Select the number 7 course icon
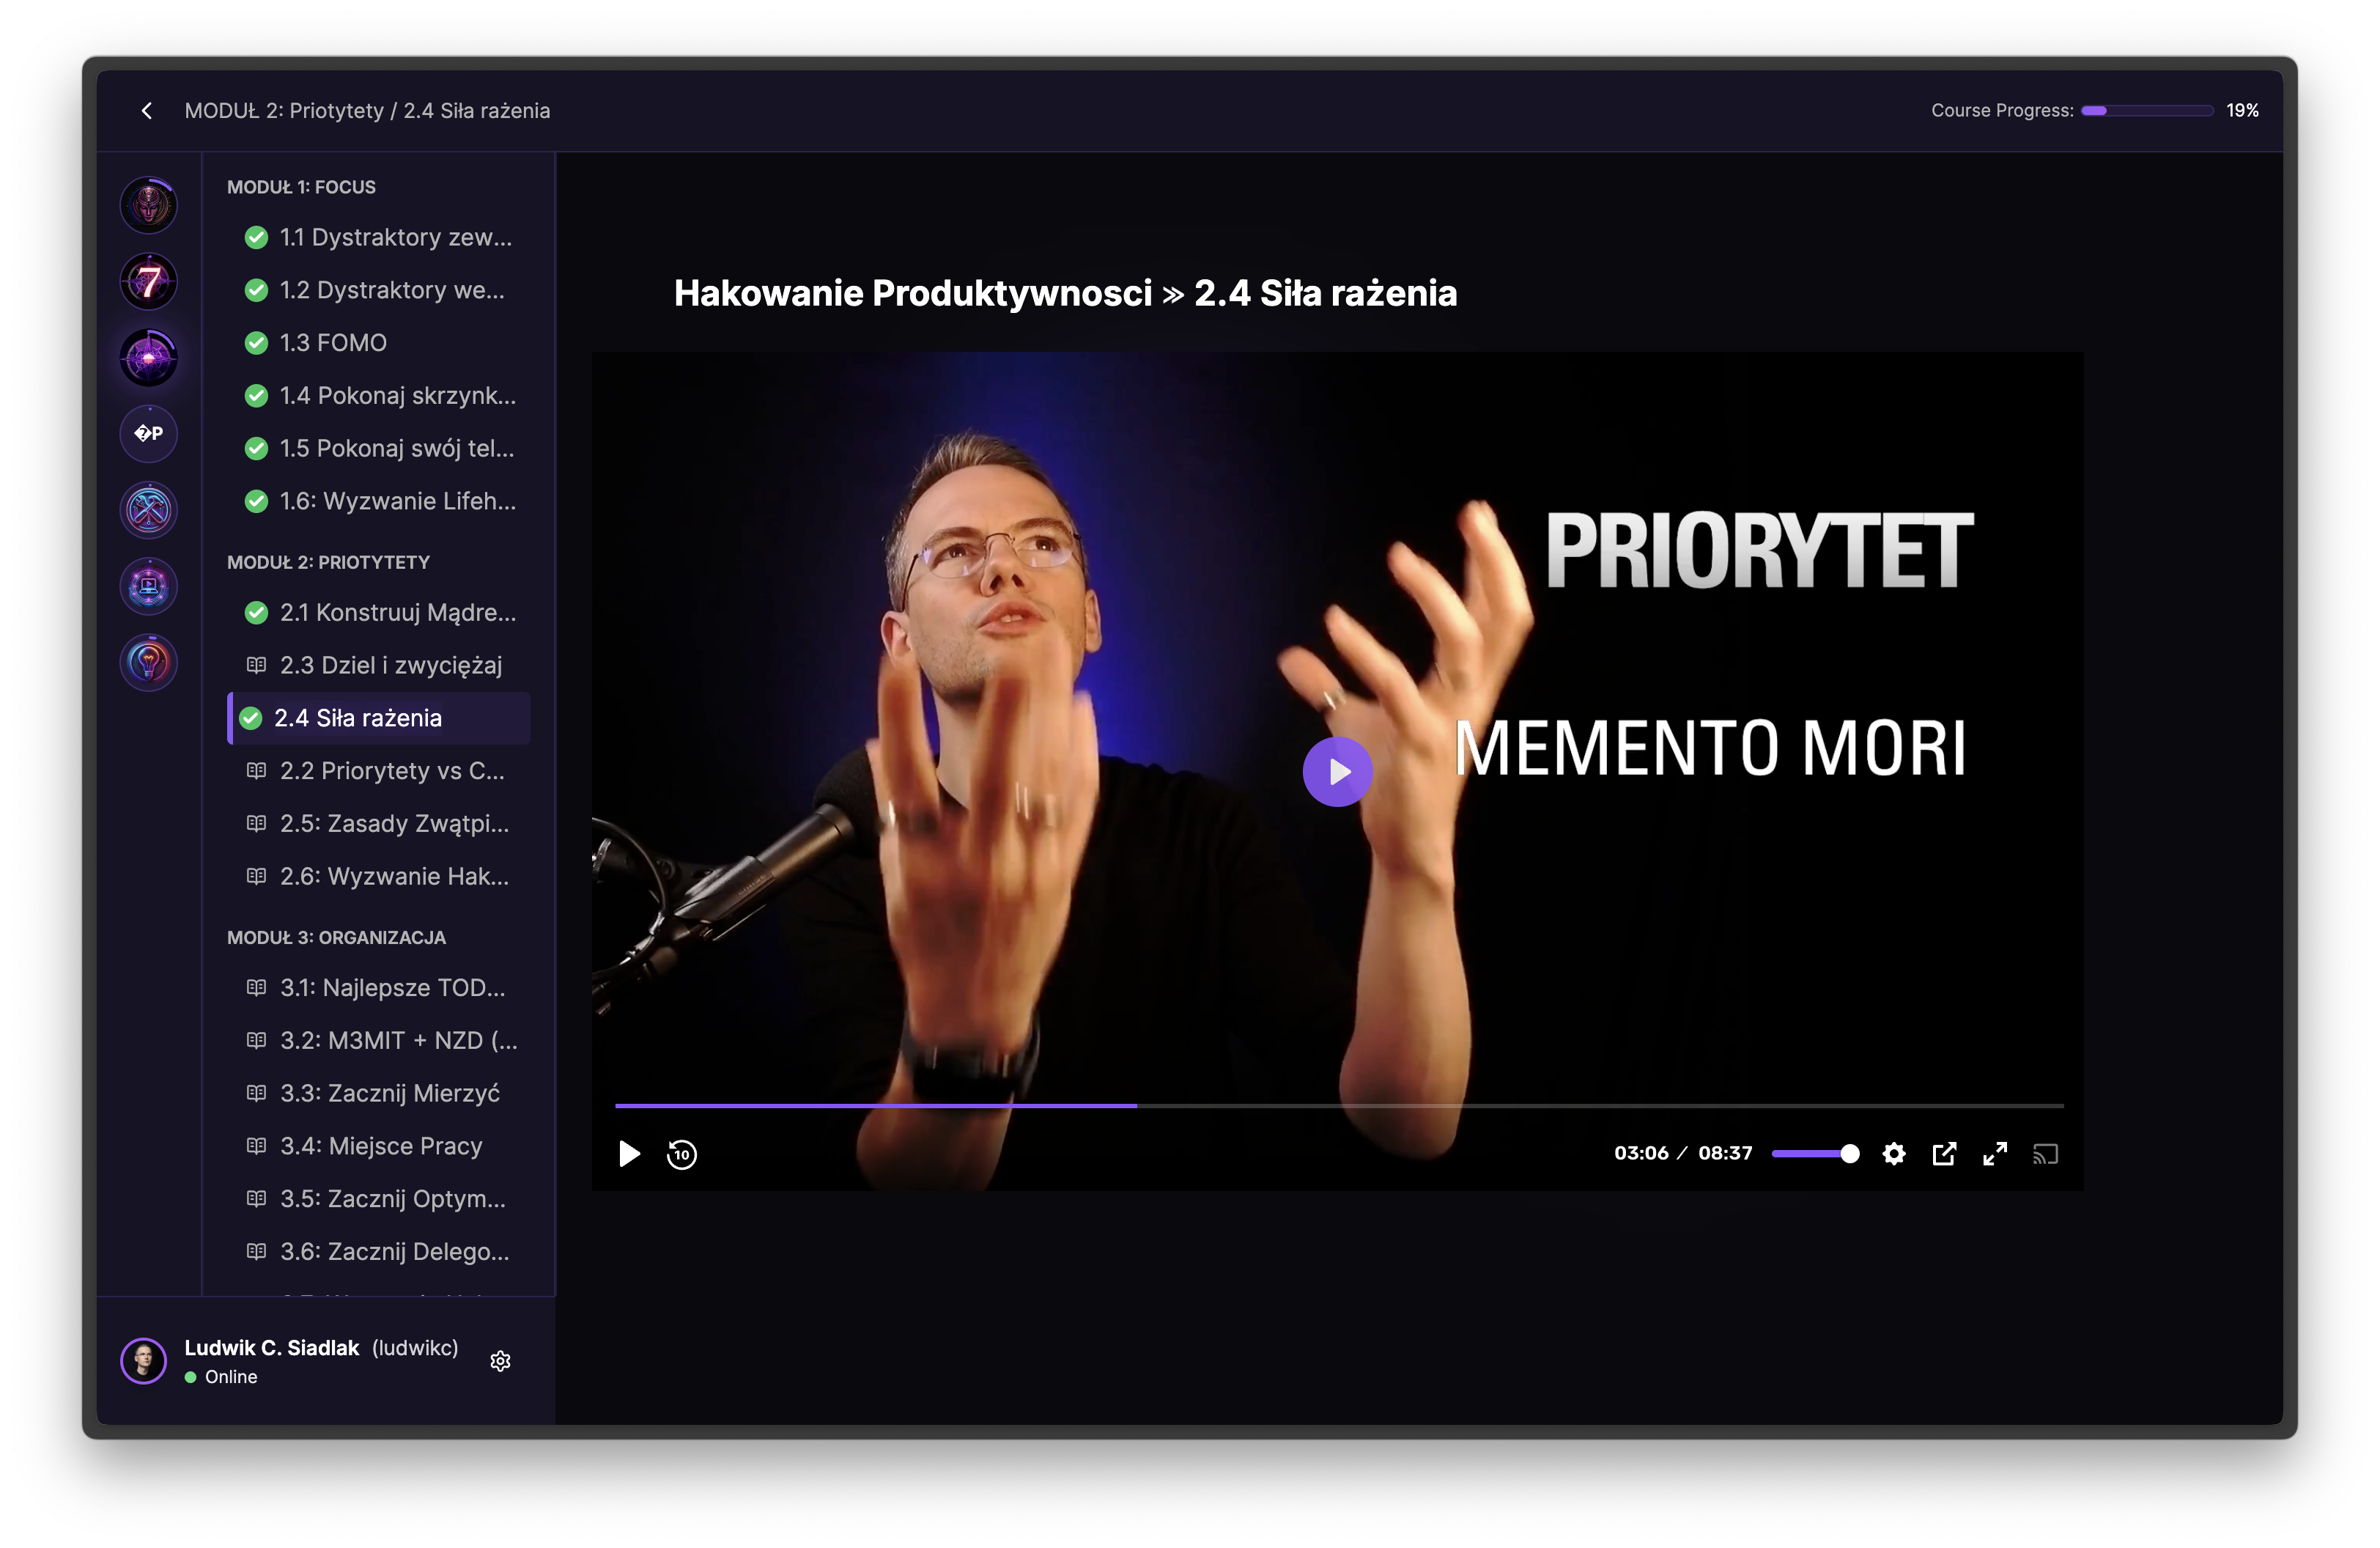2380x1548 pixels. click(148, 281)
